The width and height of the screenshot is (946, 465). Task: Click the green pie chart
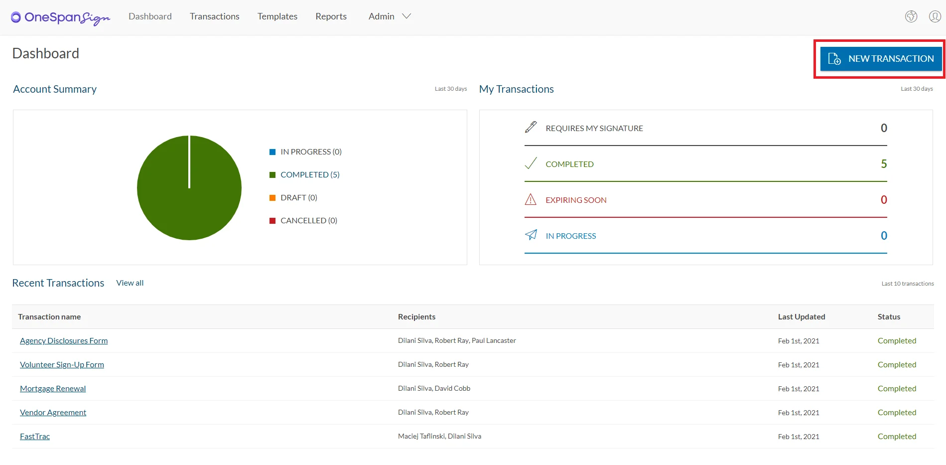click(189, 188)
